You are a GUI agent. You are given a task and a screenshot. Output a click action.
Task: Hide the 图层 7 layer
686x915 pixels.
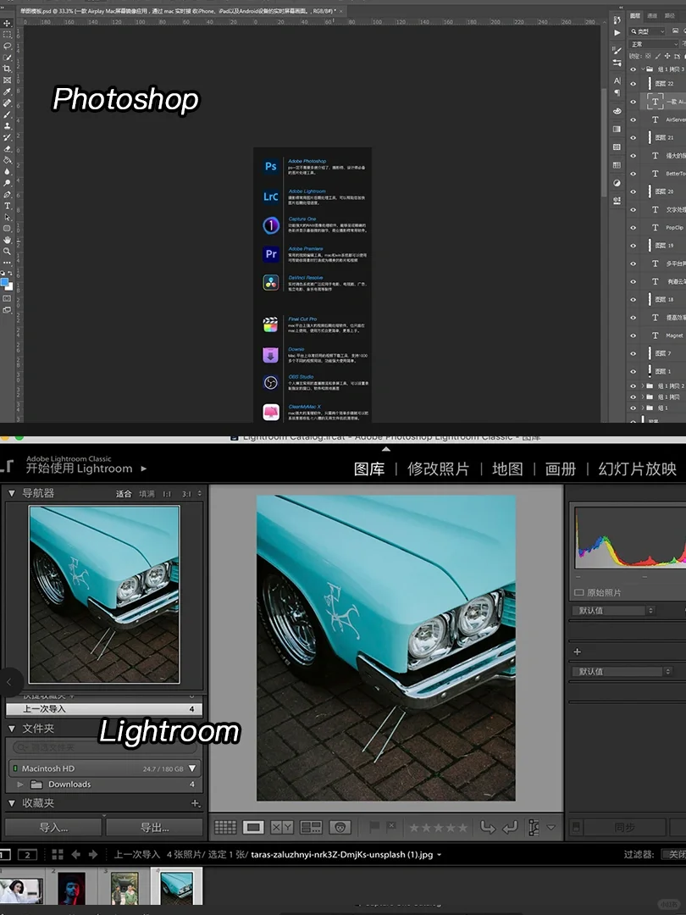pyautogui.click(x=633, y=353)
